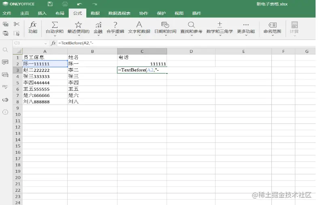The height and width of the screenshot is (205, 318).
Task: Click the Cut scissors icon
Action: [x=17, y=24]
